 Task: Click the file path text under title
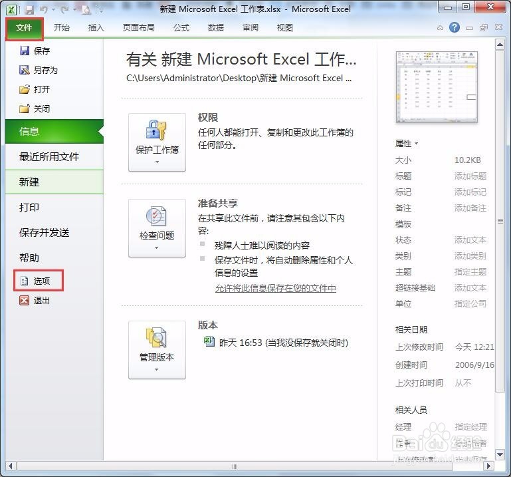click(239, 79)
